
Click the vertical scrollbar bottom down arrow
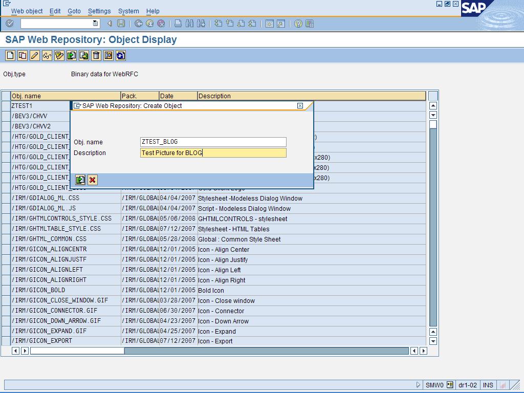click(433, 341)
